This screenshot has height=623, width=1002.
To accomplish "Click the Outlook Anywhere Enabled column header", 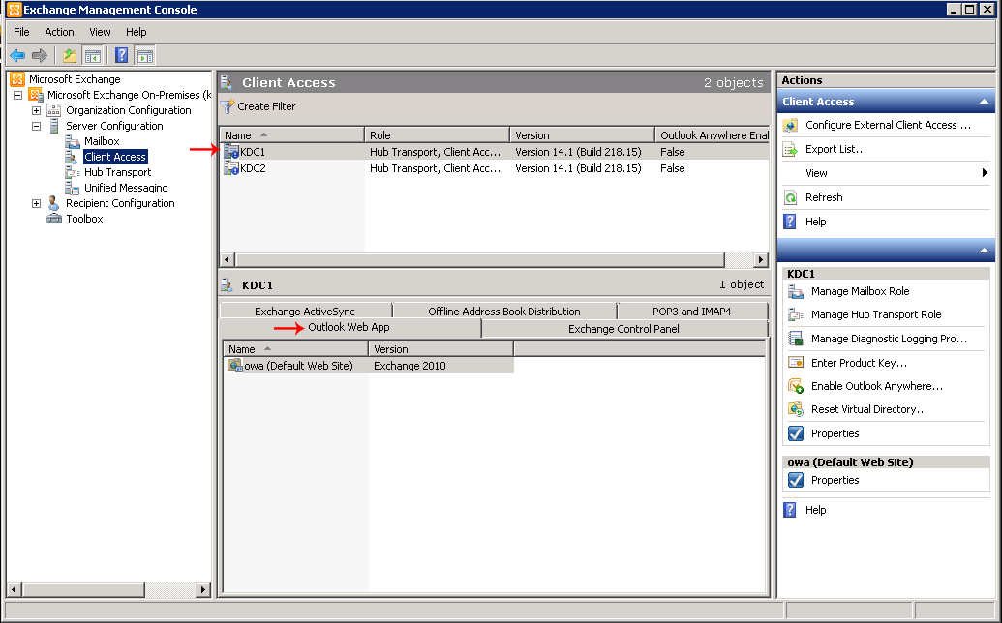I will pyautogui.click(x=713, y=135).
